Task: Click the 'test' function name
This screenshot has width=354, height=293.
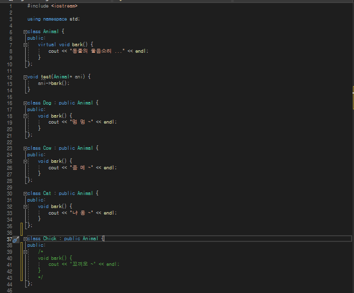Action: coord(46,77)
